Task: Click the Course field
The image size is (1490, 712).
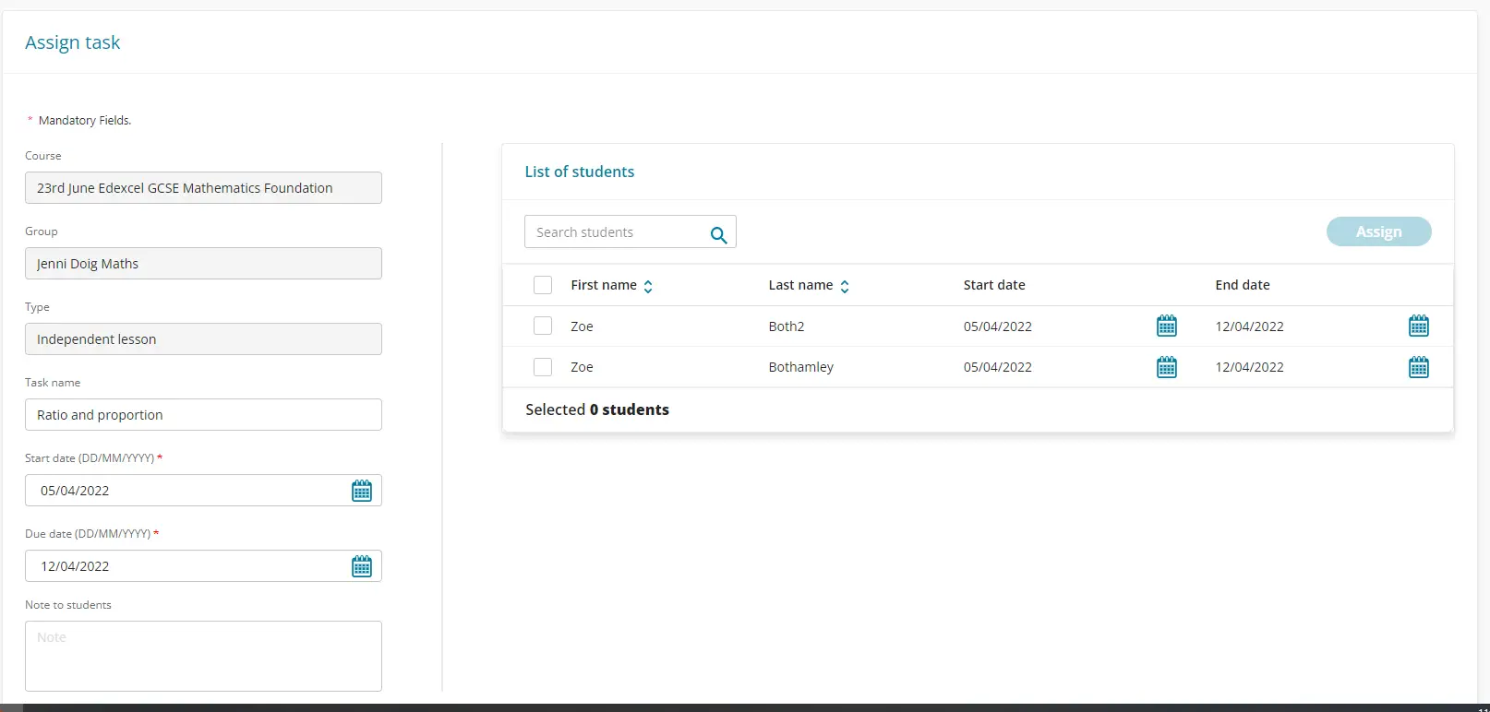Action: (203, 188)
